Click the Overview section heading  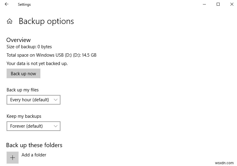click(x=19, y=40)
